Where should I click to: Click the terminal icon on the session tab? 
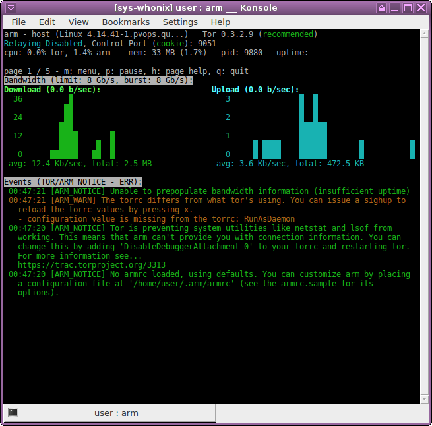[x=13, y=413]
